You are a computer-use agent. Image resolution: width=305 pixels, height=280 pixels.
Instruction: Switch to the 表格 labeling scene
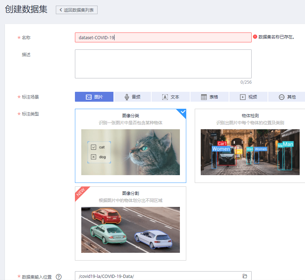tap(210, 97)
